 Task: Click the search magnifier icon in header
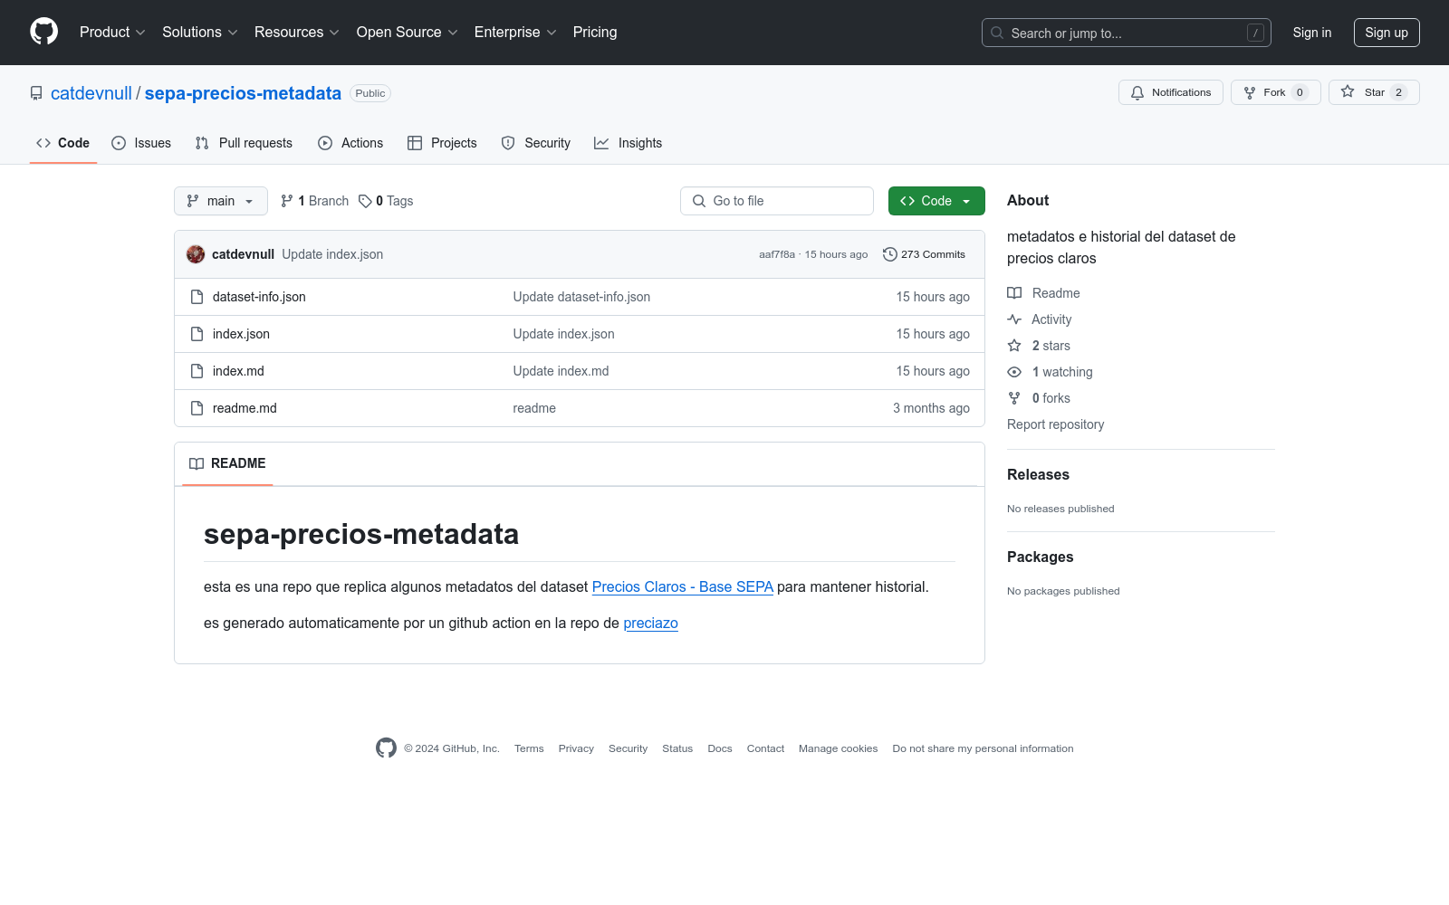click(x=997, y=33)
